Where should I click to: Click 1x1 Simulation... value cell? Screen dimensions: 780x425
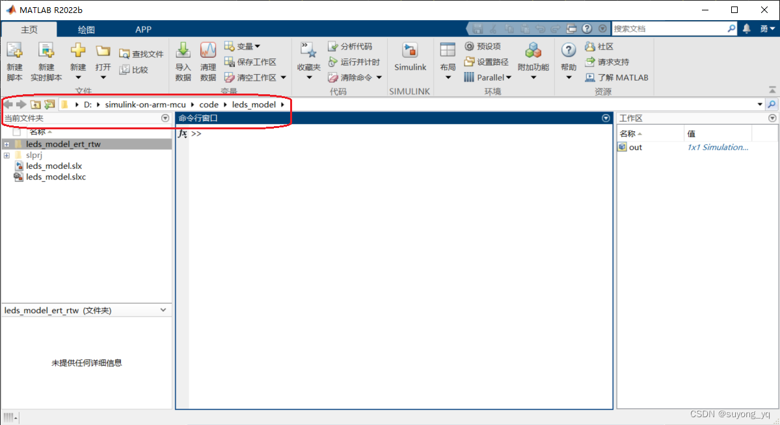[718, 147]
